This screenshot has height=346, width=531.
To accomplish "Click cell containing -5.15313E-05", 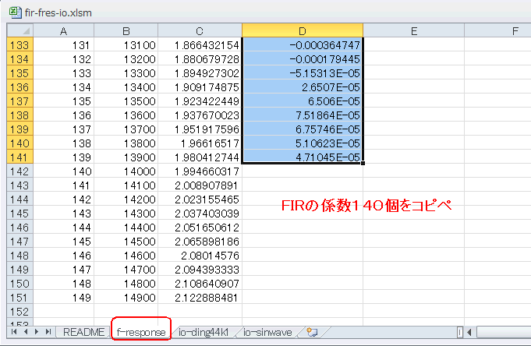I will click(x=303, y=72).
